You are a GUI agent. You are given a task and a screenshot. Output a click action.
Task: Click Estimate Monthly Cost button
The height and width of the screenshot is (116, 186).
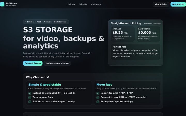point(57,63)
